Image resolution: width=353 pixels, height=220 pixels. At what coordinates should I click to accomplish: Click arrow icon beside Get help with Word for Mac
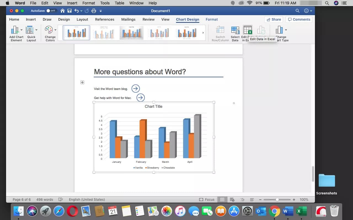[141, 98]
